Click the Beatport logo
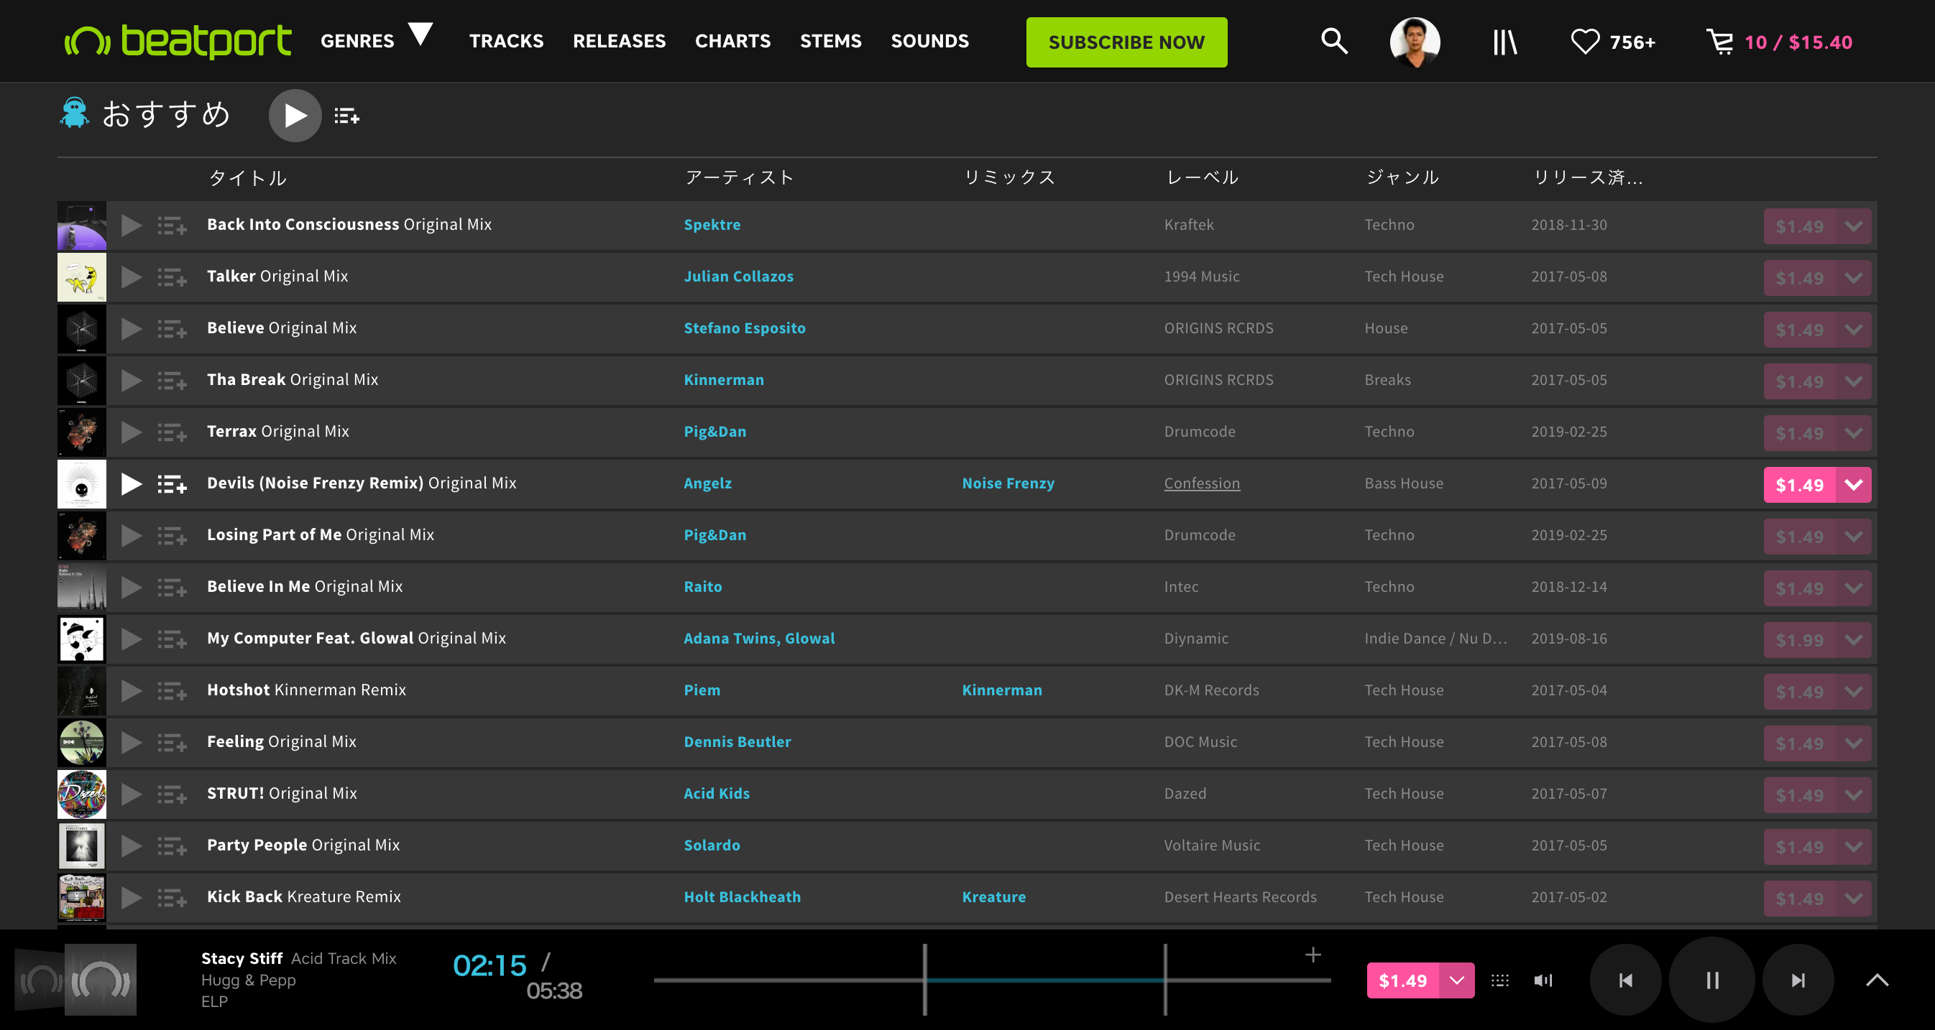 click(178, 41)
